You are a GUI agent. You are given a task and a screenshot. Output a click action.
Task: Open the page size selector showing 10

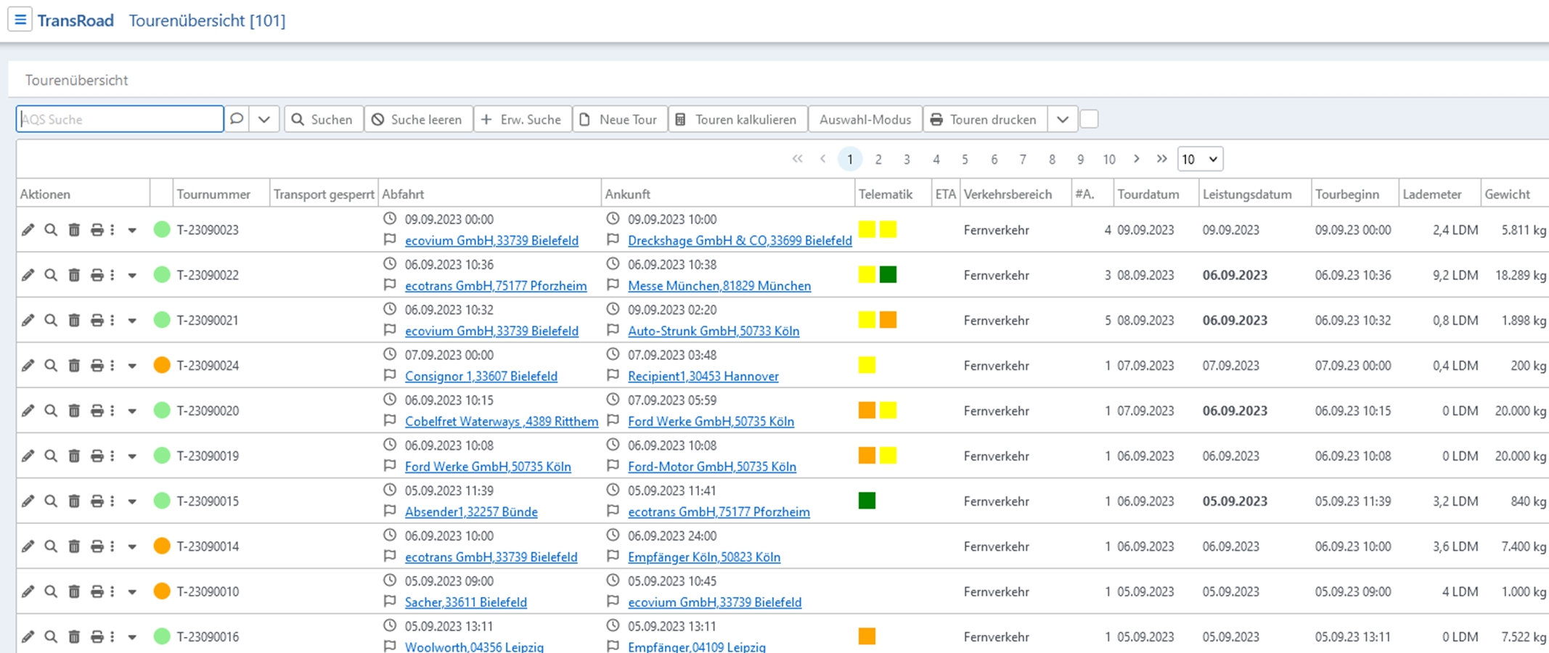pos(1200,159)
